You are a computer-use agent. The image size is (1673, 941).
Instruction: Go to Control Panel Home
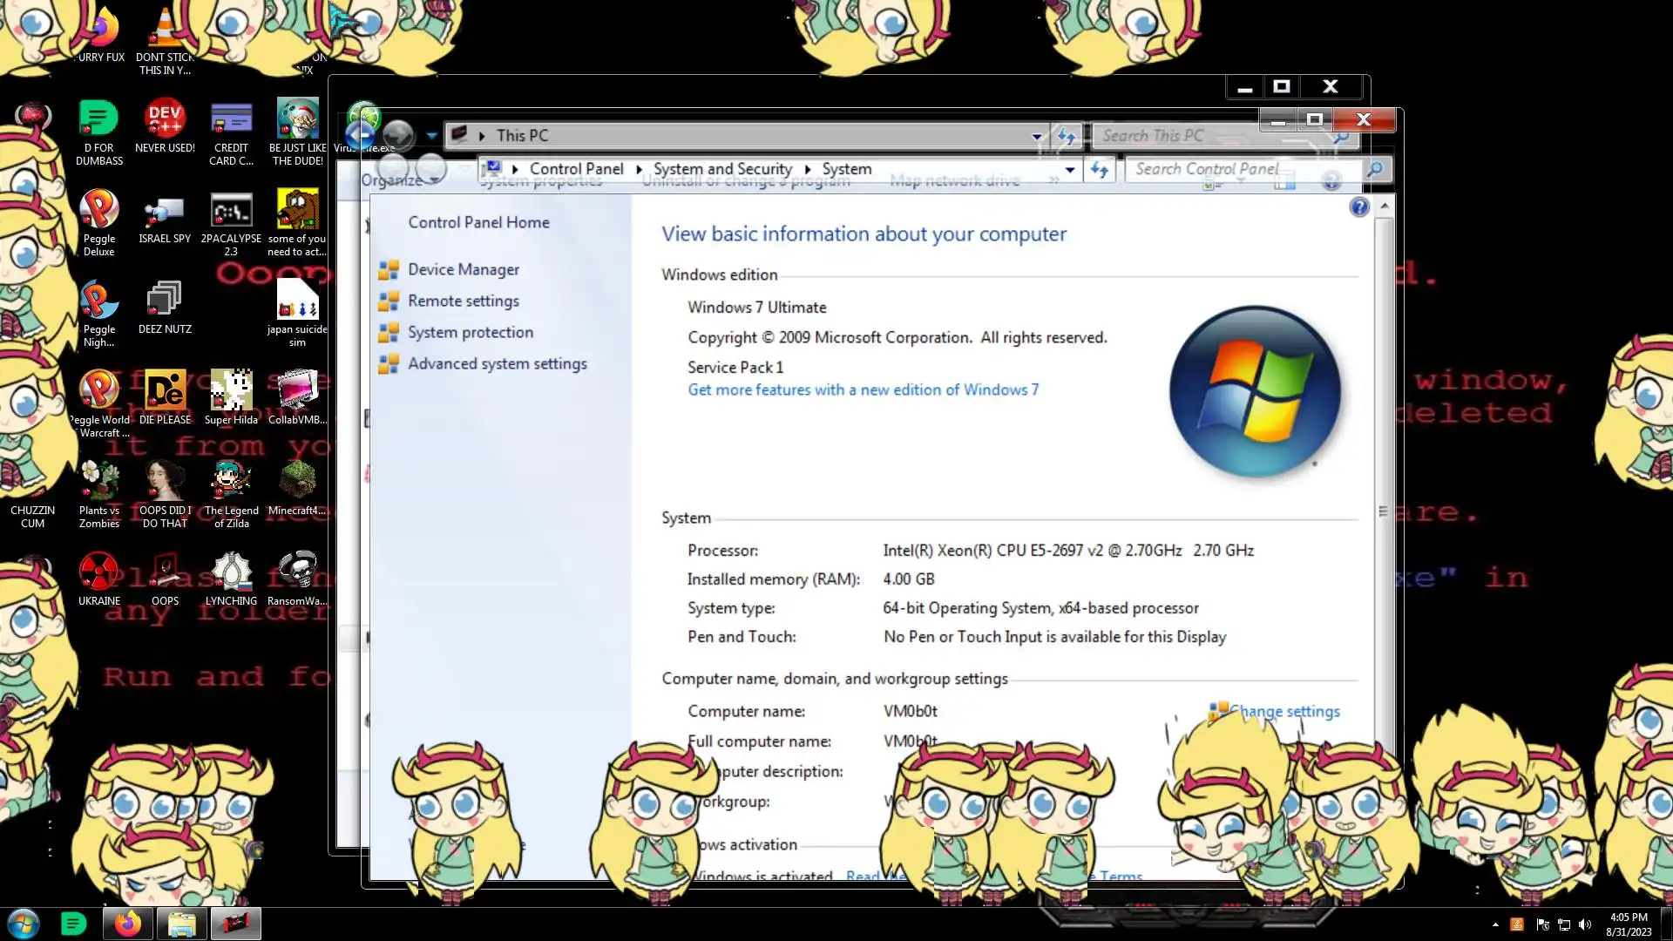478,223
